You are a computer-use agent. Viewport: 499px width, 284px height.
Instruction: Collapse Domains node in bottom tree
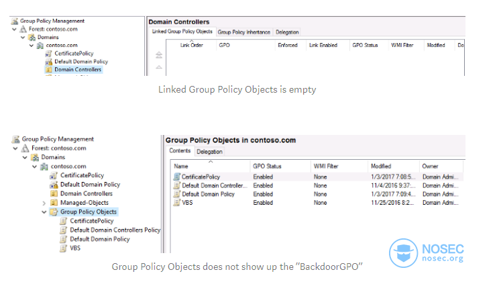[25, 158]
